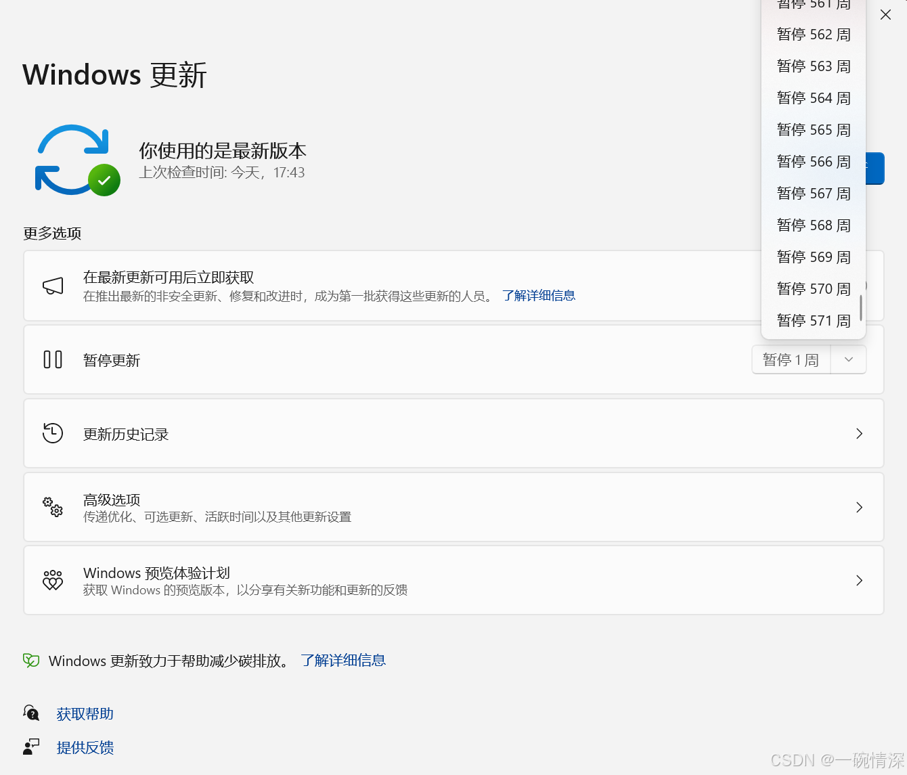The image size is (907, 775).
Task: Open the 获取帮助 link
Action: pos(85,714)
